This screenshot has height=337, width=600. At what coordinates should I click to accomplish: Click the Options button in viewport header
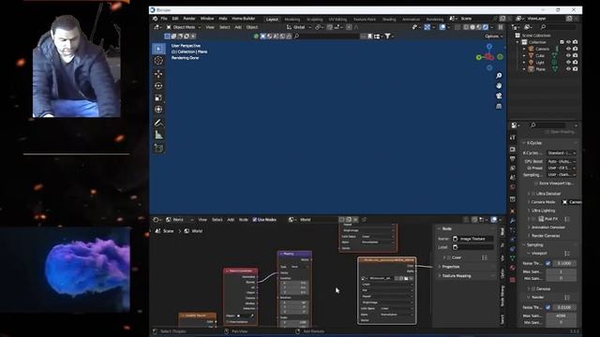click(x=494, y=37)
